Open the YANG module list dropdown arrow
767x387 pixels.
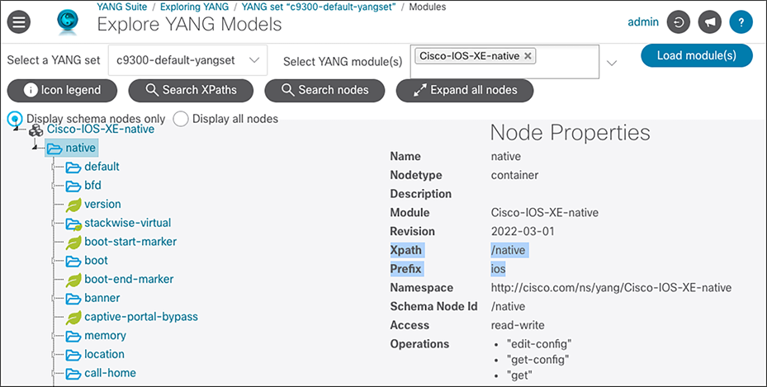[x=612, y=63]
